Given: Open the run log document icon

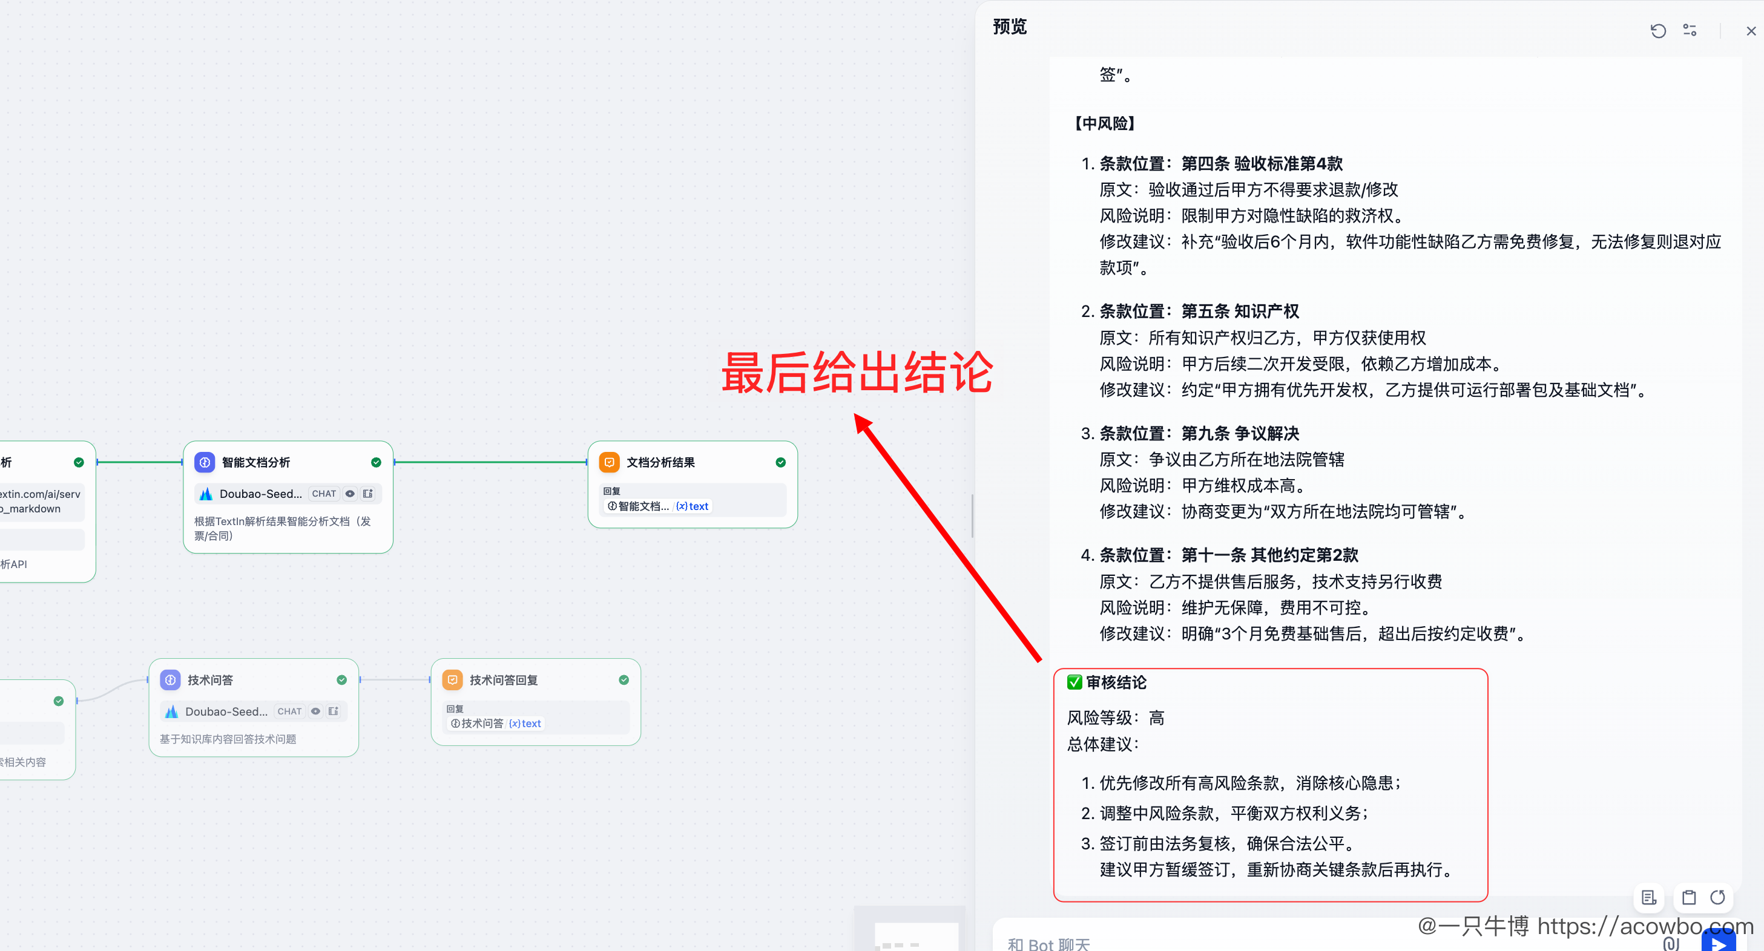Looking at the screenshot, I should [1648, 897].
